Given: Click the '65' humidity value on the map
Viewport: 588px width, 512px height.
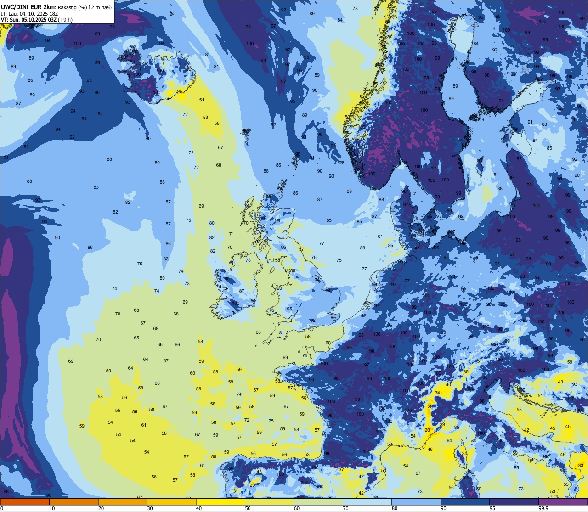Looking at the screenshot, I should click(136, 338).
